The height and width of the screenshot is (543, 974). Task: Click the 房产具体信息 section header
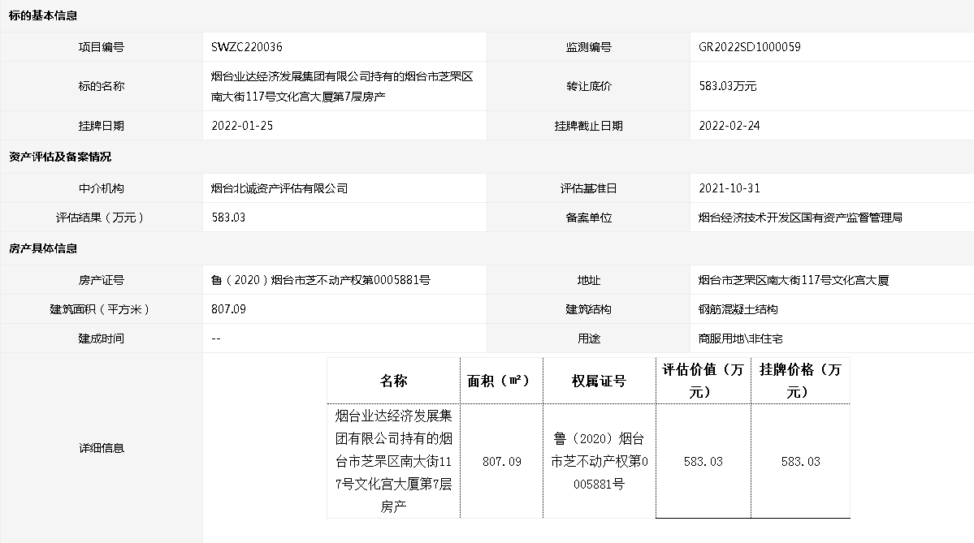pyautogui.click(x=43, y=248)
